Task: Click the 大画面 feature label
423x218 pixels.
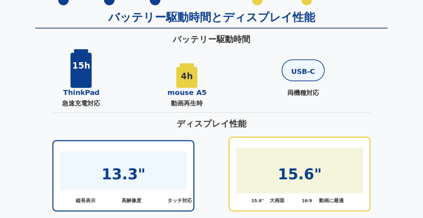Action: [277, 200]
